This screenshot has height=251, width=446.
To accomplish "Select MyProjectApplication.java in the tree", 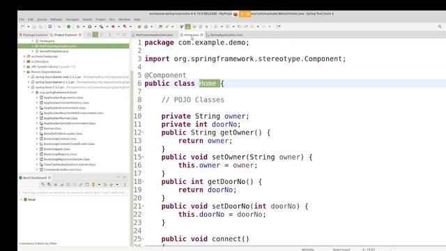I will tap(58, 46).
